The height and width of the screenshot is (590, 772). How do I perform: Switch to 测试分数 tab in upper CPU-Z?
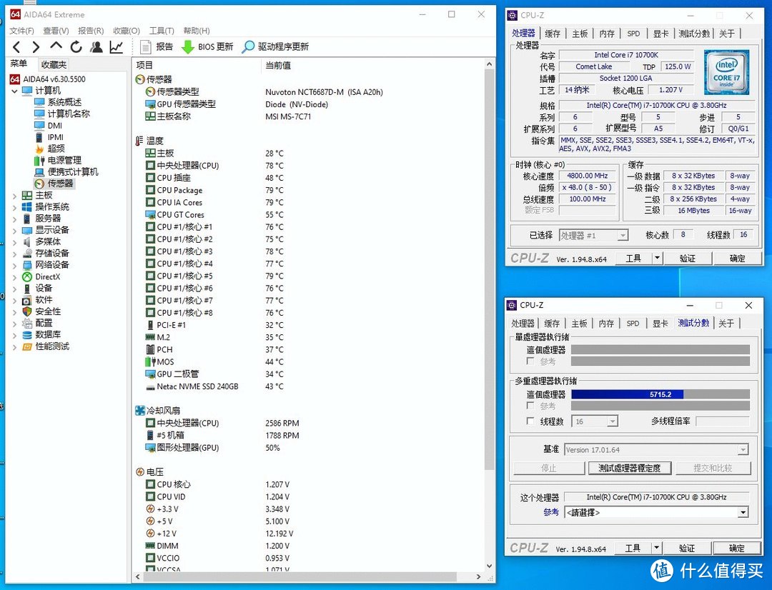693,34
